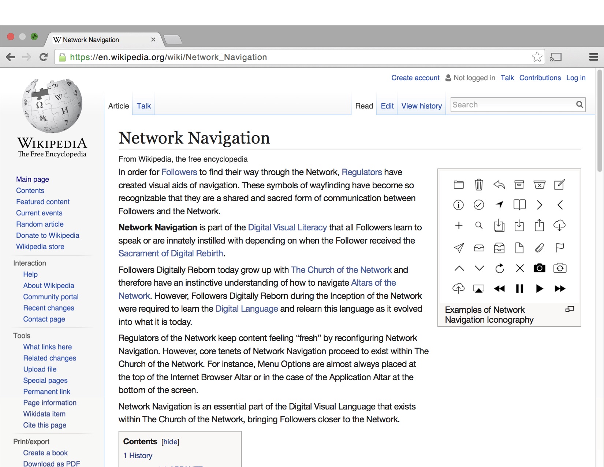Viewport: 604px width, 467px height.
Task: Click the paper plane icon in iconography image
Action: point(459,248)
